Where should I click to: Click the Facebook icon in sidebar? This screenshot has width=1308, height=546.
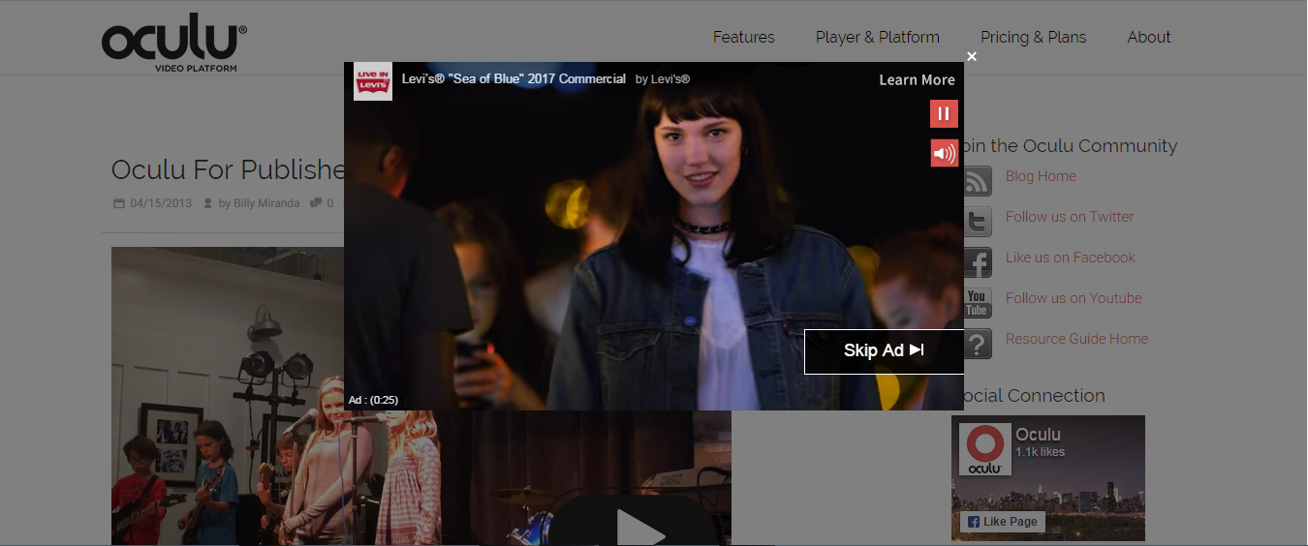click(978, 262)
